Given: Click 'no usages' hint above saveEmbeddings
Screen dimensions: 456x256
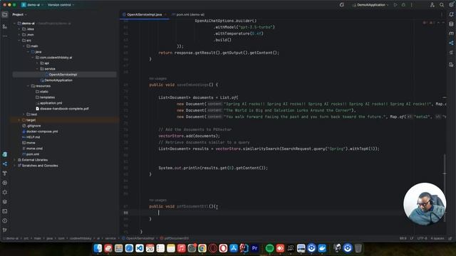Looking at the screenshot, I should (157, 79).
